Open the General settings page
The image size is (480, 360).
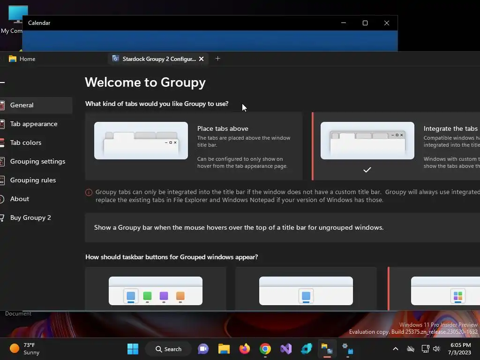35,105
